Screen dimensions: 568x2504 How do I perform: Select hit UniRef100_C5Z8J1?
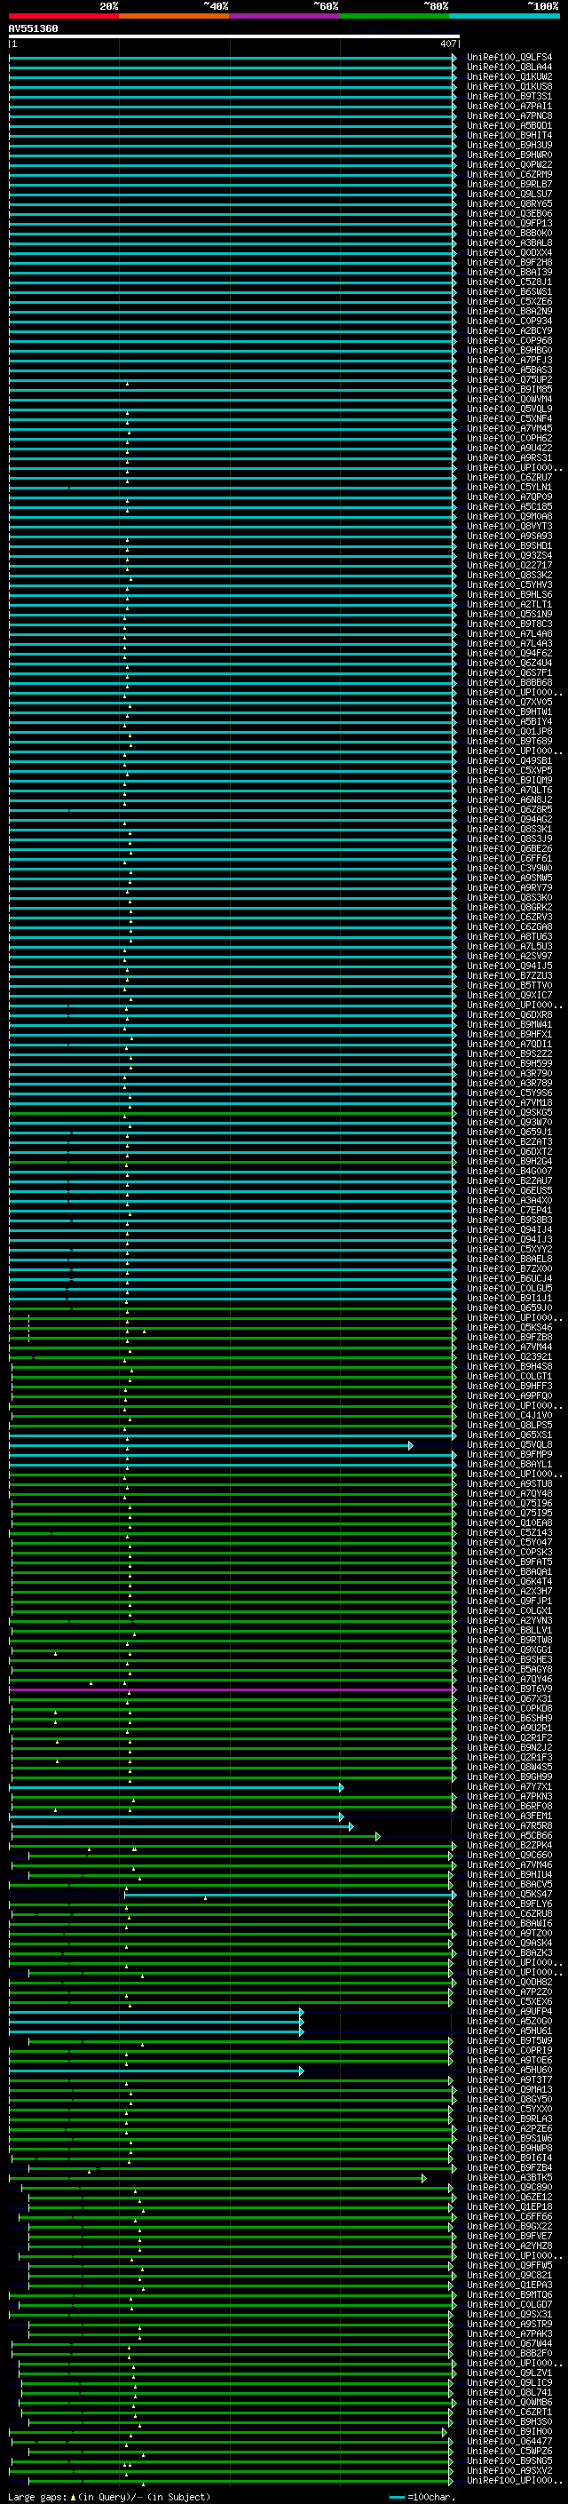point(509,282)
